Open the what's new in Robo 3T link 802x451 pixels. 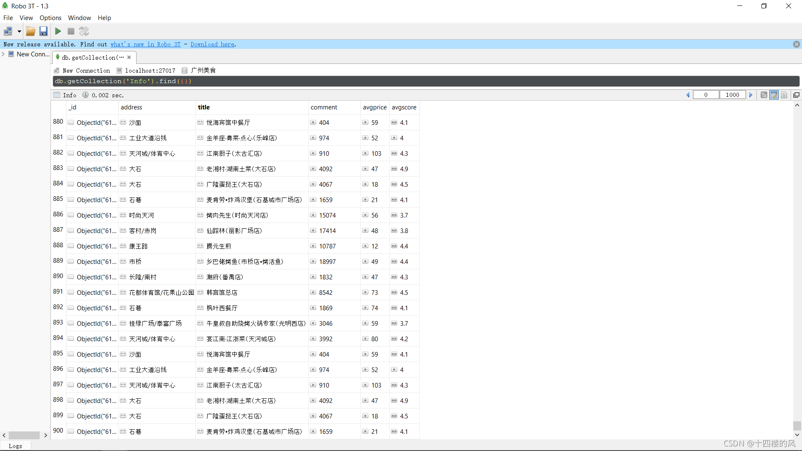(x=145, y=44)
